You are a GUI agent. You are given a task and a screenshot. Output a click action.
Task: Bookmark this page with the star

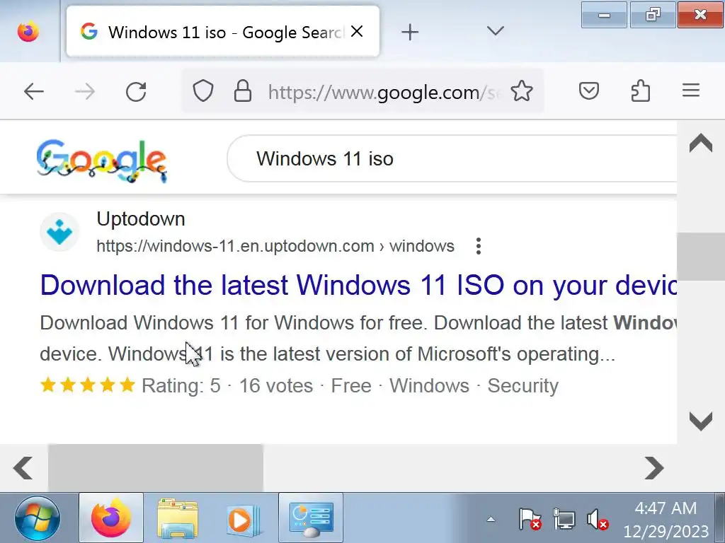[522, 91]
